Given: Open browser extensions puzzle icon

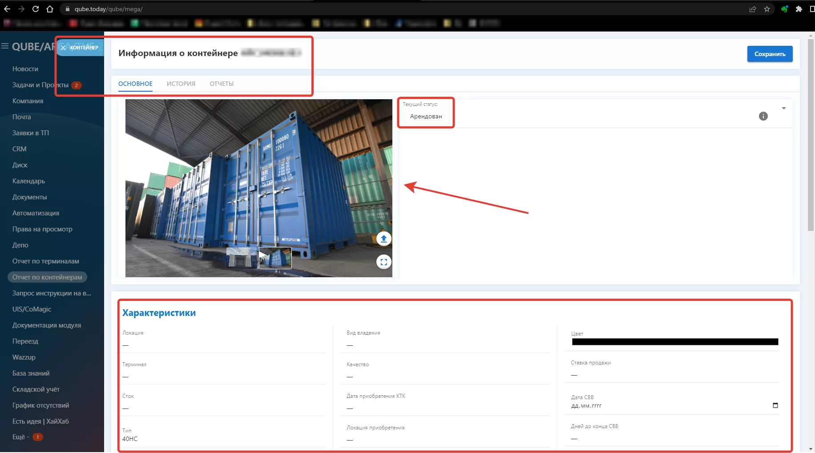Looking at the screenshot, I should point(799,9).
